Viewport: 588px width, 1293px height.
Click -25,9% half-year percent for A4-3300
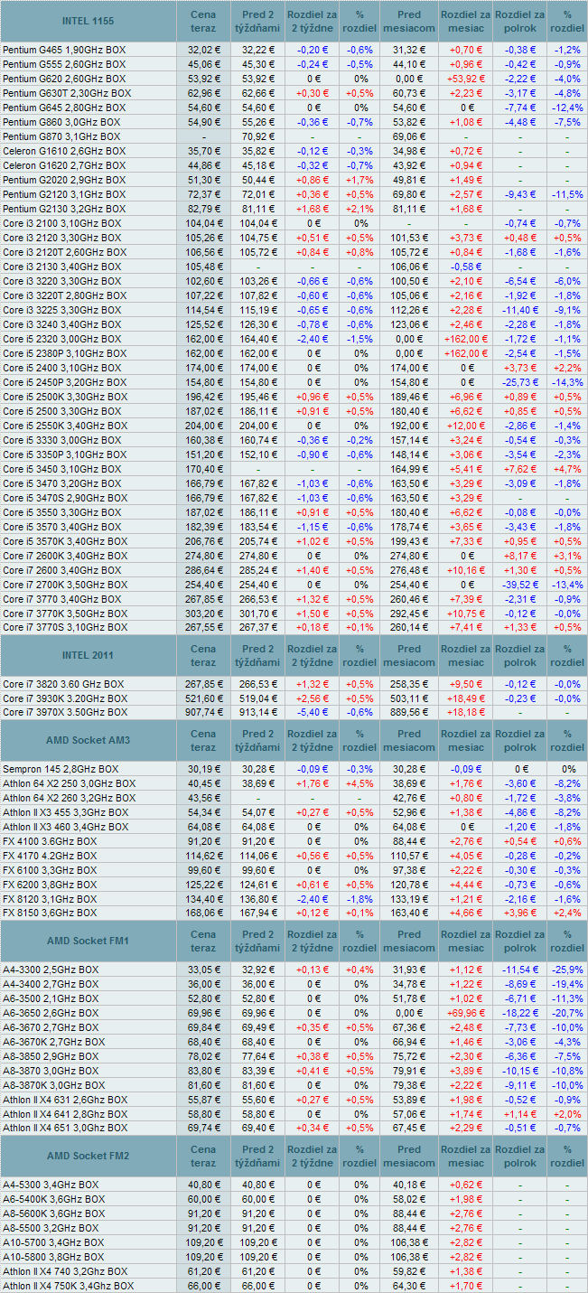point(567,970)
